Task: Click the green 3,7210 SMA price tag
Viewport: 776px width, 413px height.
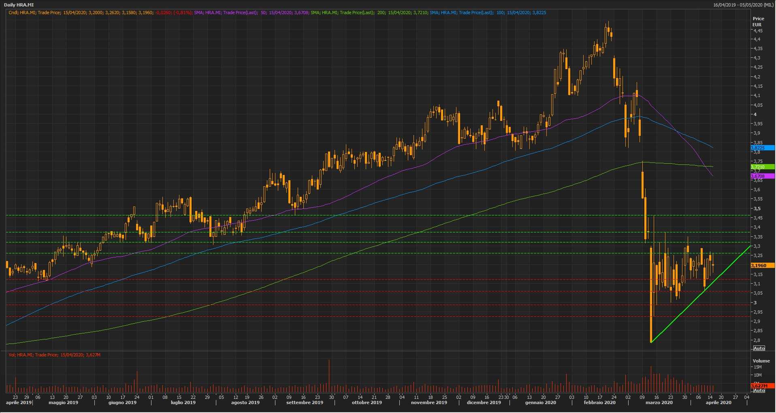Action: [762, 167]
